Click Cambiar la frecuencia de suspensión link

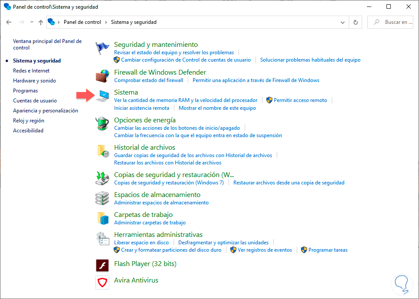(x=198, y=135)
